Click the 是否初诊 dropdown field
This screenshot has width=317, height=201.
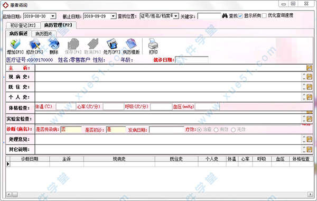tap(116, 130)
